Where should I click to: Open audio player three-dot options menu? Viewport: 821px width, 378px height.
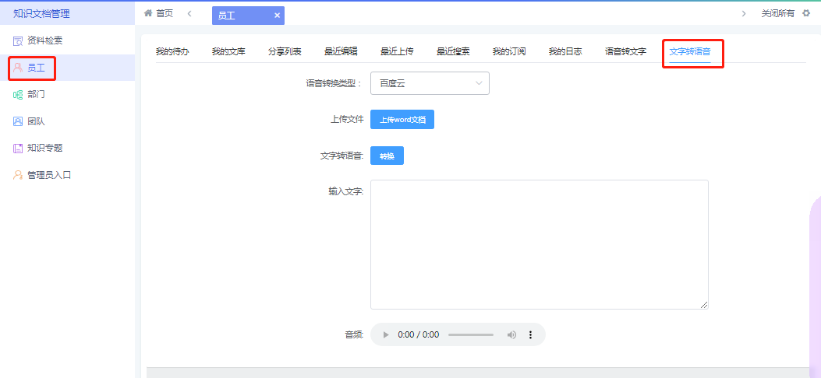coord(530,334)
